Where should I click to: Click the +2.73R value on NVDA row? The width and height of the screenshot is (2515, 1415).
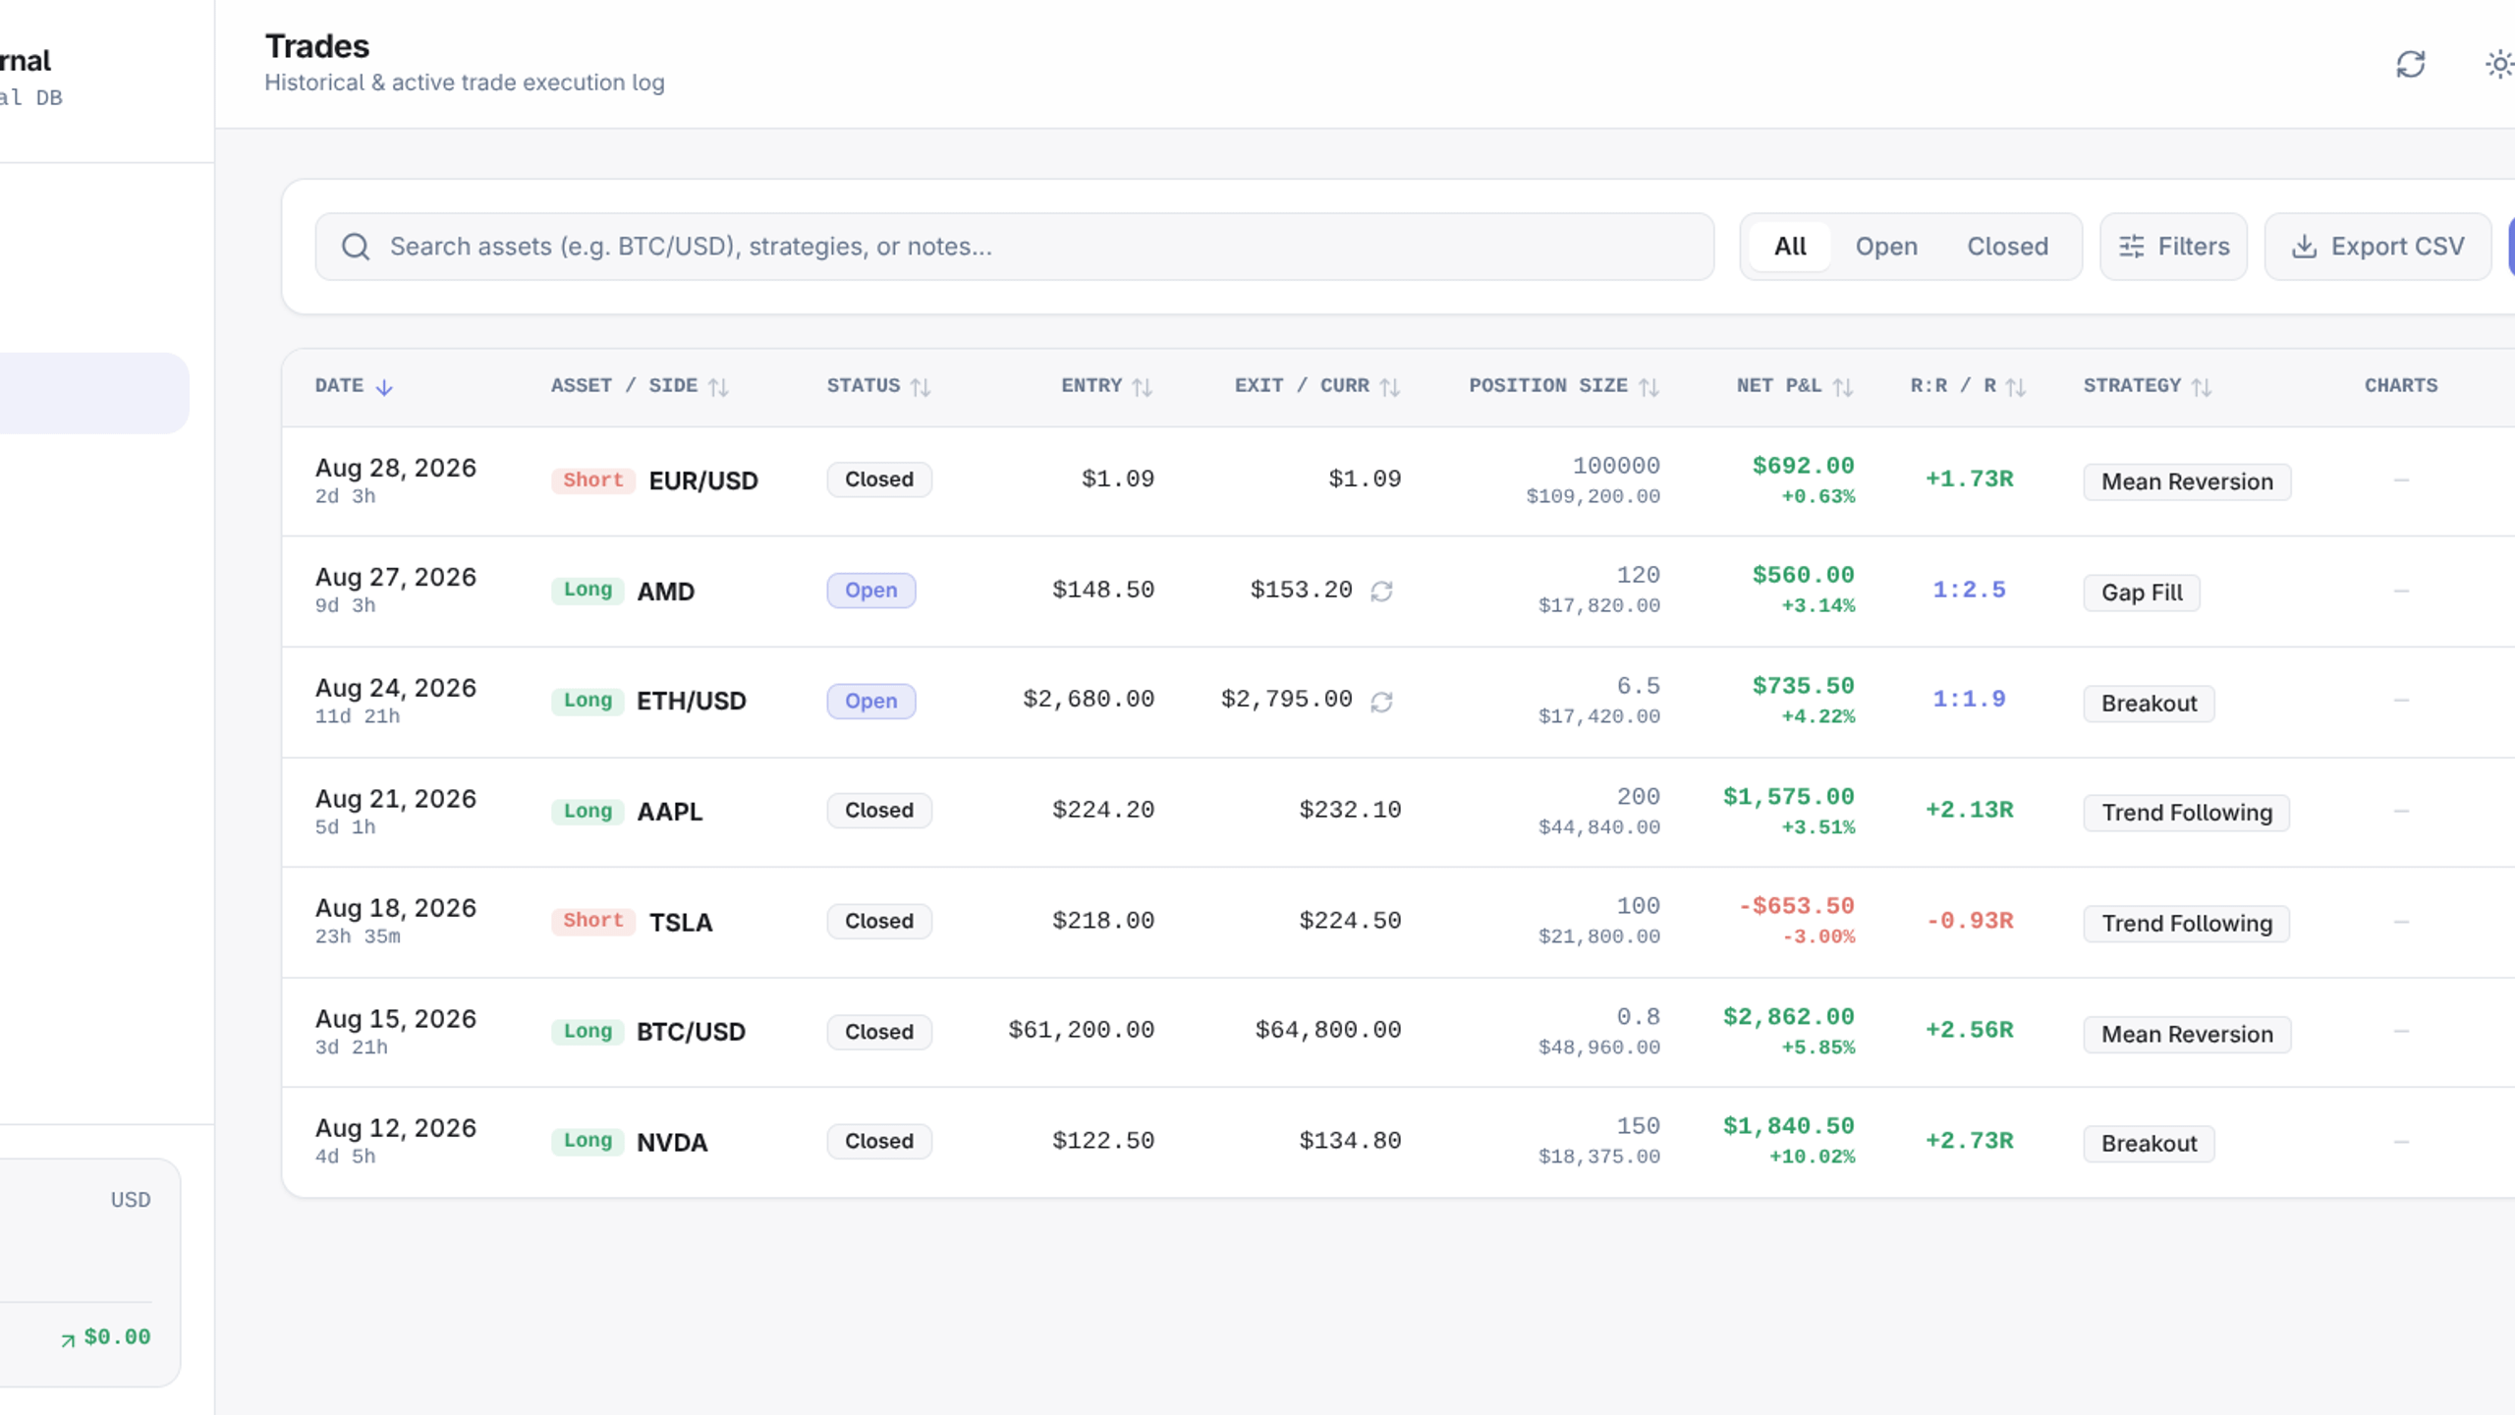[1969, 1141]
